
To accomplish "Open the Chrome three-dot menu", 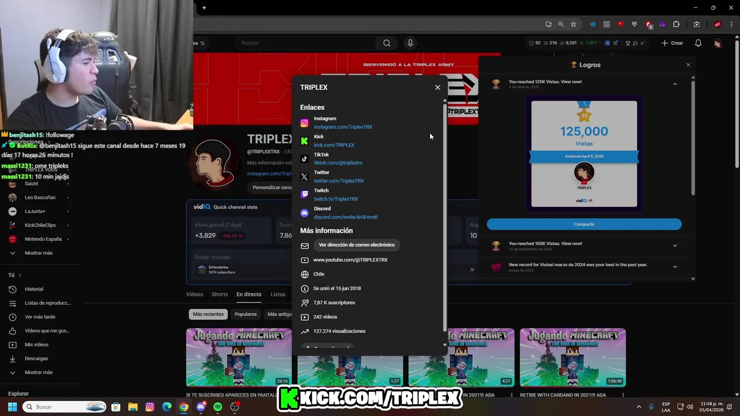I will pos(731,24).
